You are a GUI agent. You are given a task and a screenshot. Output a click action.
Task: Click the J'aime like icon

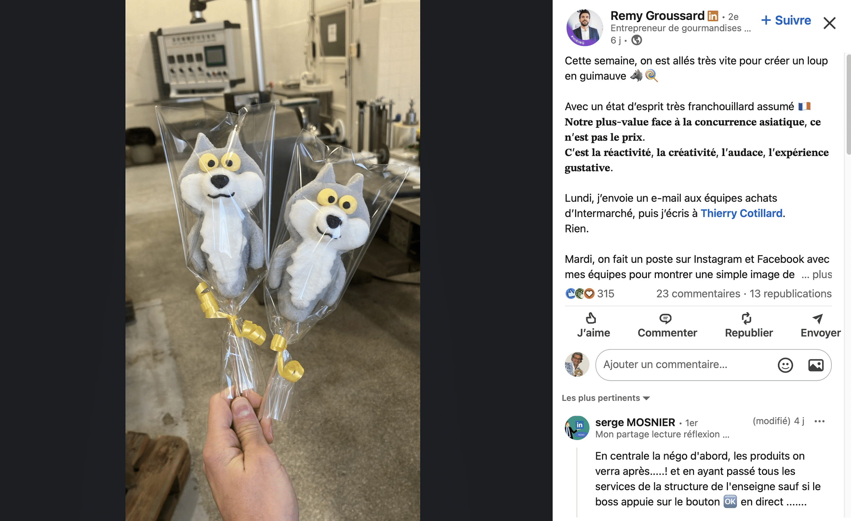[591, 318]
